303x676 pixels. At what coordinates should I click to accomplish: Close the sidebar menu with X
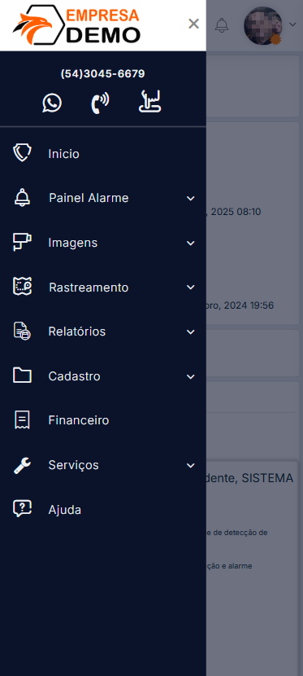point(194,24)
